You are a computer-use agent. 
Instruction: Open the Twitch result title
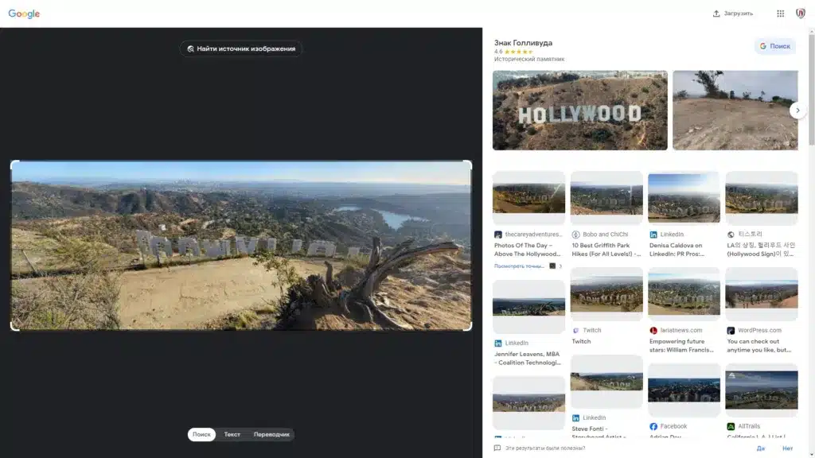[x=581, y=342]
